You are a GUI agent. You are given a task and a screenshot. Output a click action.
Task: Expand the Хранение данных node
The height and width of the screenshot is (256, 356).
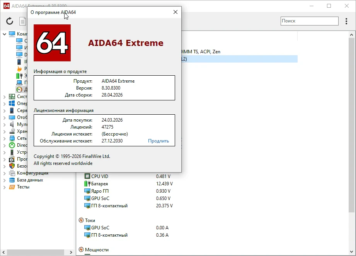tap(4, 132)
